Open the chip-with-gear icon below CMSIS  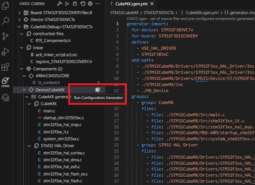click(x=5, y=97)
